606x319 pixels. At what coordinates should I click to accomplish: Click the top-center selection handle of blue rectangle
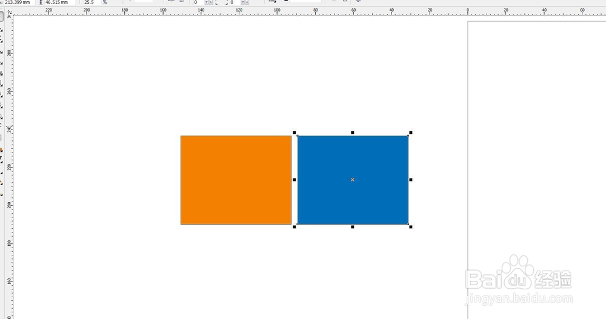[x=353, y=133]
